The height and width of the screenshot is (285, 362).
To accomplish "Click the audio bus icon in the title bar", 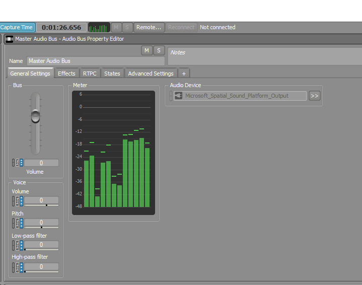I will pos(9,39).
